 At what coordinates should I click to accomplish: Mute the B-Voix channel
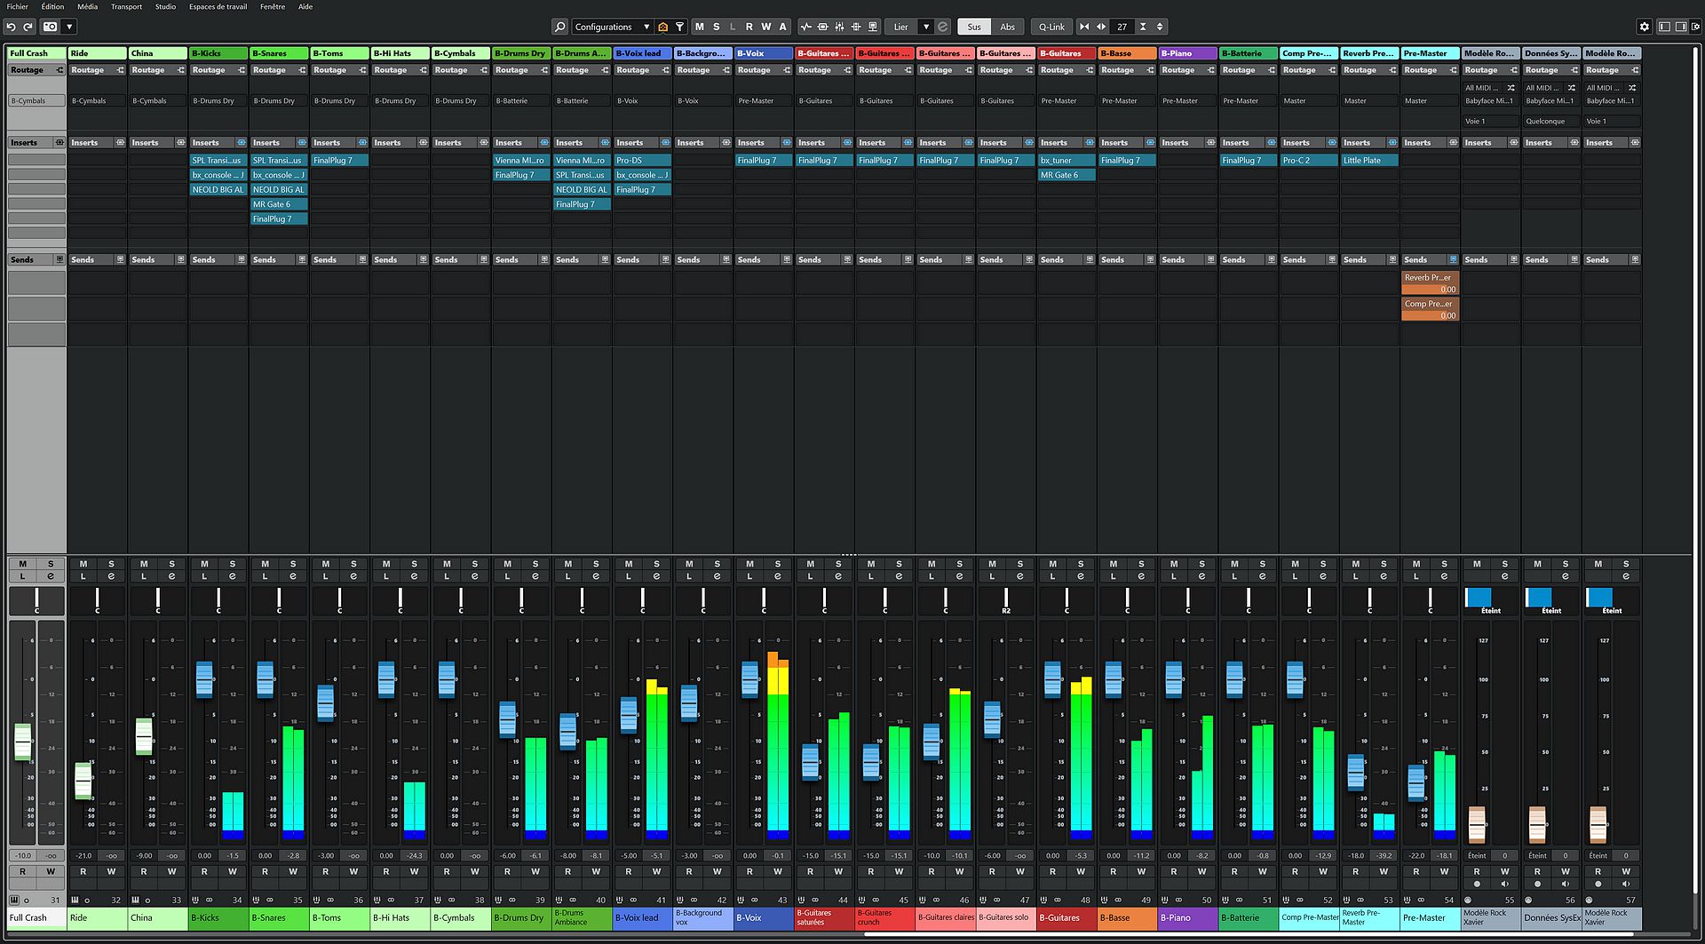coord(750,565)
